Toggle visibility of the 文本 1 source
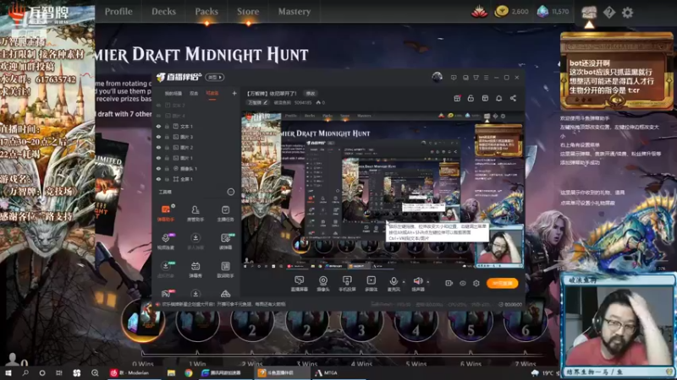This screenshot has height=380, width=677. point(158,127)
